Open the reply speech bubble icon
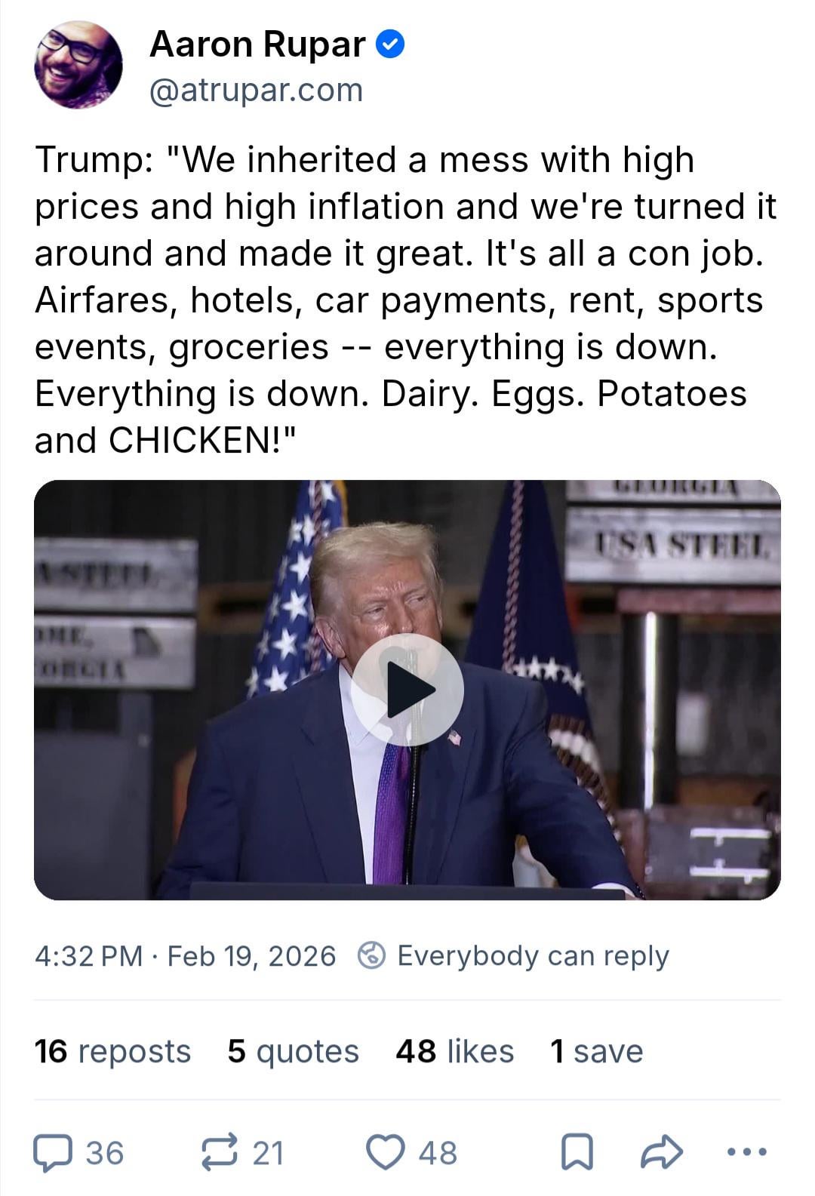This screenshot has width=815, height=1196. click(52, 1153)
